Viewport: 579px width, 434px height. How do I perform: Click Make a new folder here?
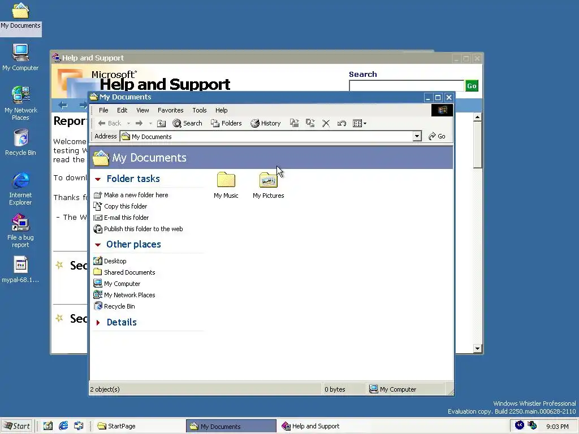(131, 195)
